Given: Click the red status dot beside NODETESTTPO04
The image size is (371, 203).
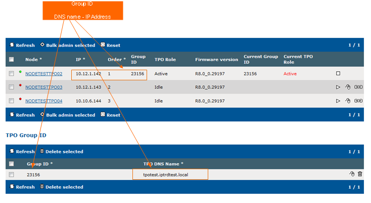Looking at the screenshot, I should coord(20,99).
